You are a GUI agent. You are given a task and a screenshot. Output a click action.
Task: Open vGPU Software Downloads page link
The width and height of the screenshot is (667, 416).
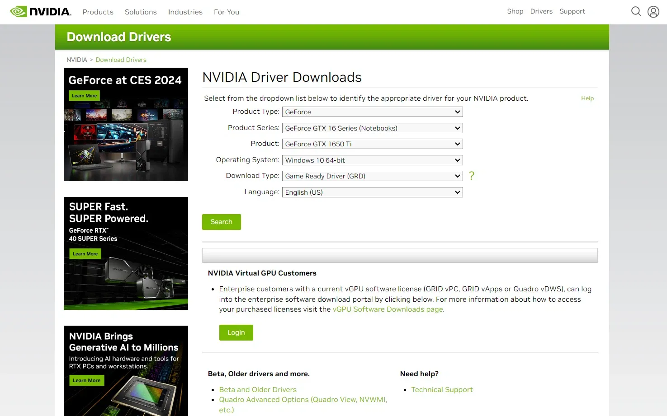388,309
